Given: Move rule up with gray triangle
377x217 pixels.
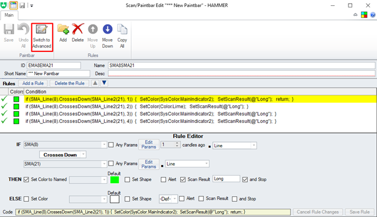Looking at the screenshot, I should (x=95, y=83).
